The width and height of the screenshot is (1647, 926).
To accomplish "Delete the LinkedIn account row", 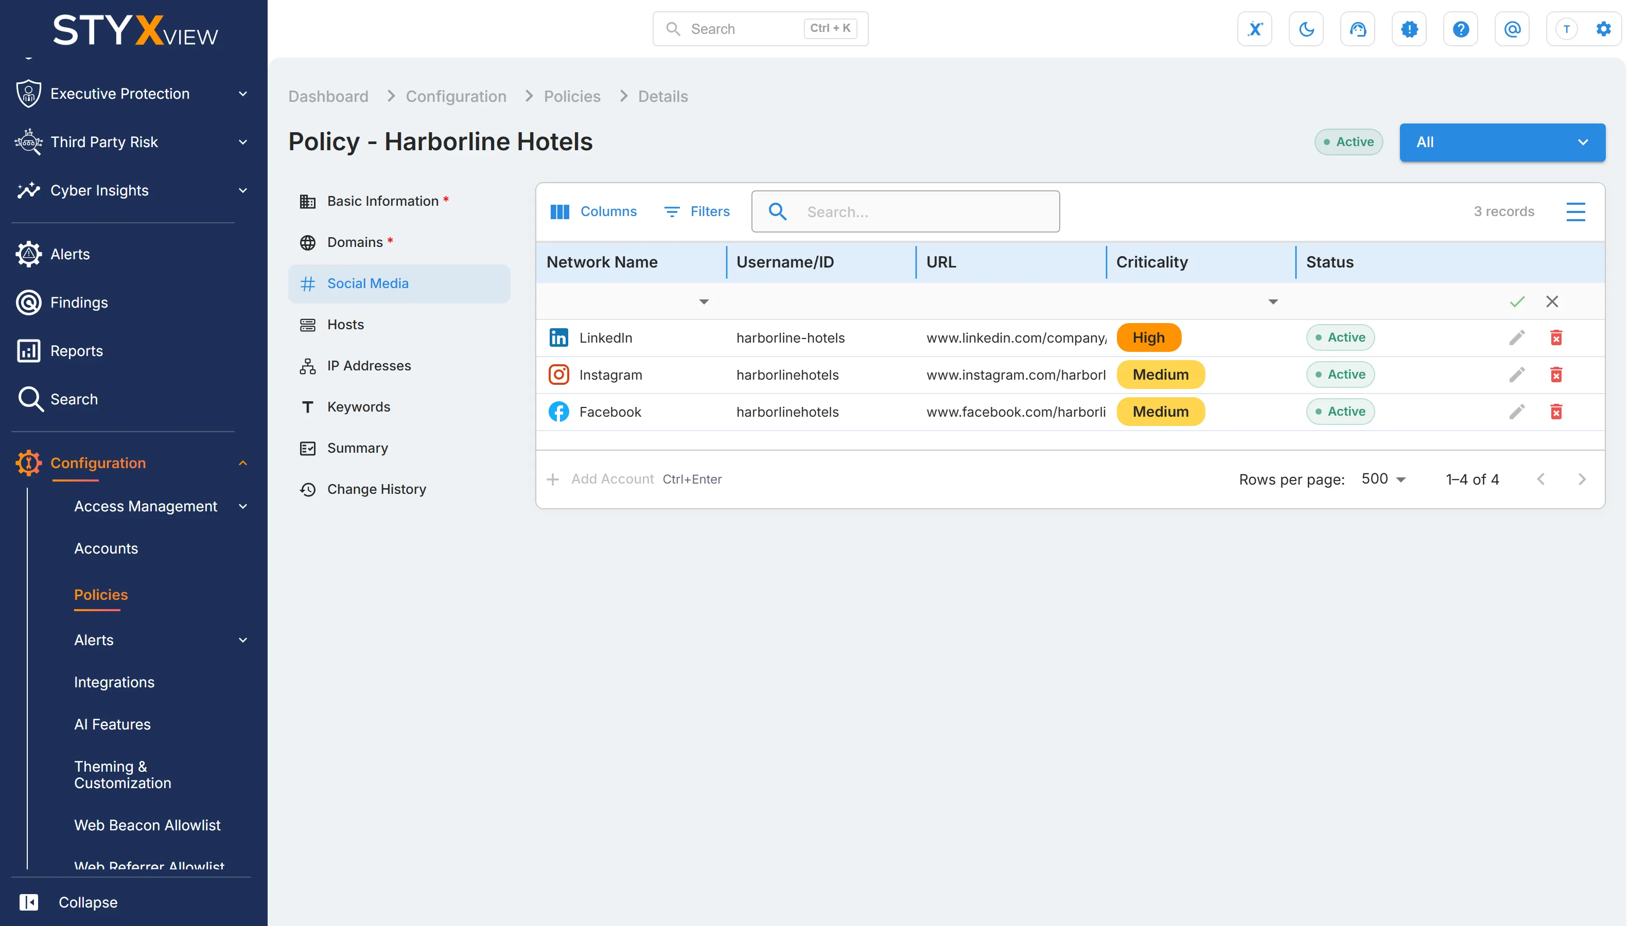I will click(1556, 337).
